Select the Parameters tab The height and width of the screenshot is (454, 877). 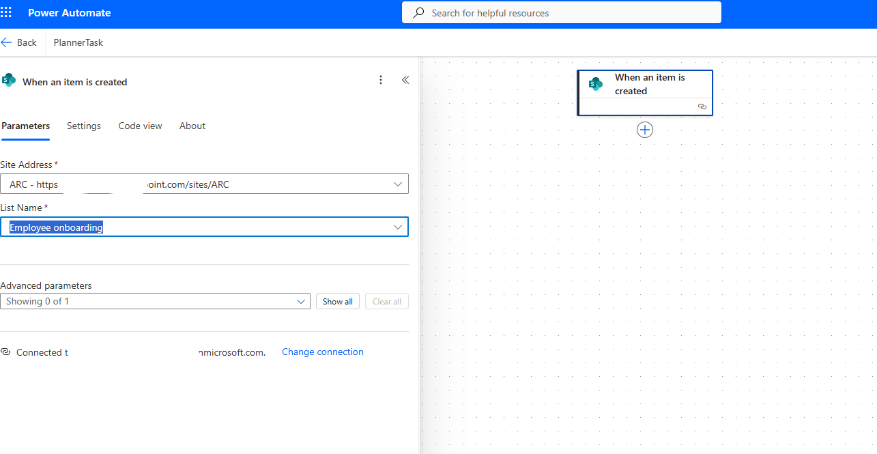pyautogui.click(x=26, y=126)
